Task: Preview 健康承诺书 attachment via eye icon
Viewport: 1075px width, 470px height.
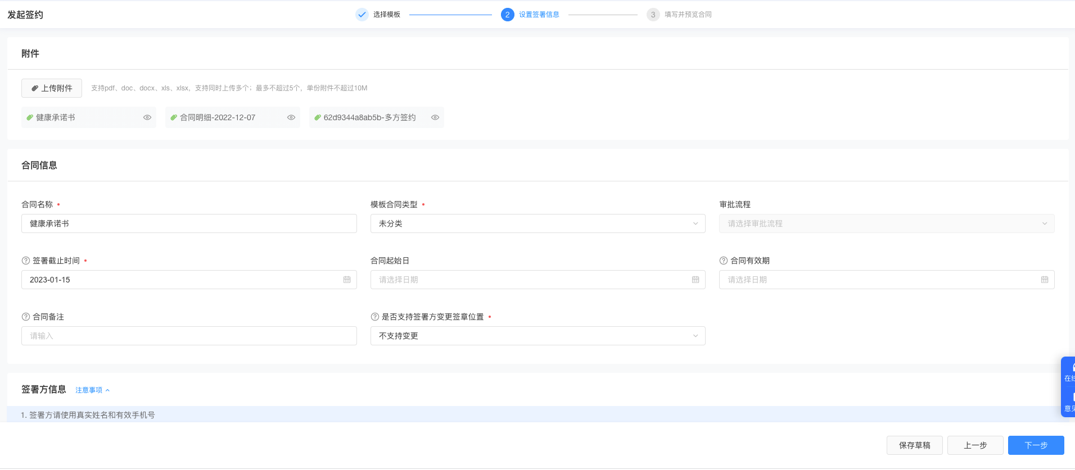Action: [147, 117]
